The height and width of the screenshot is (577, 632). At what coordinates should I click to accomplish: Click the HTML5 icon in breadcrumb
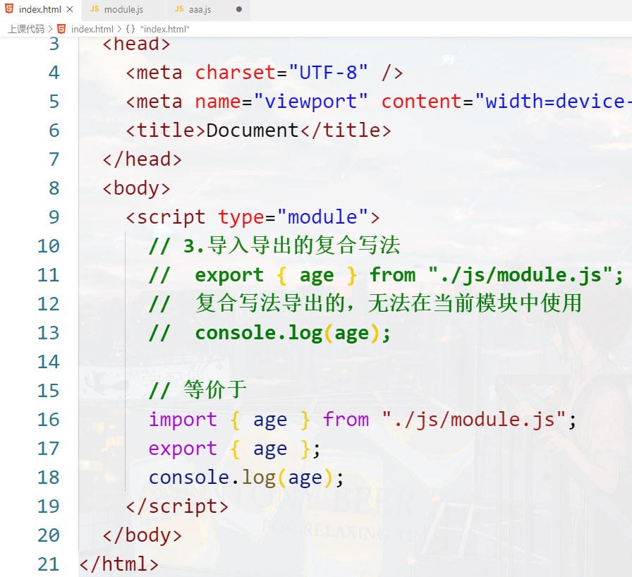61,29
